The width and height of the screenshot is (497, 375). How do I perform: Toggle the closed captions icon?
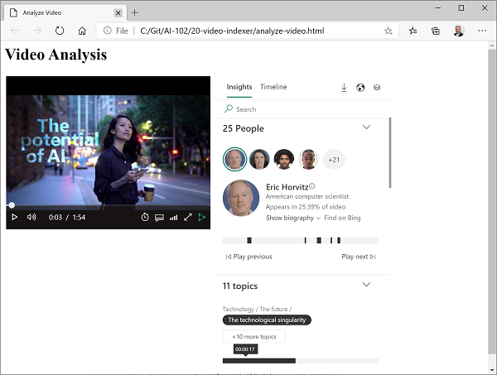pyautogui.click(x=159, y=218)
